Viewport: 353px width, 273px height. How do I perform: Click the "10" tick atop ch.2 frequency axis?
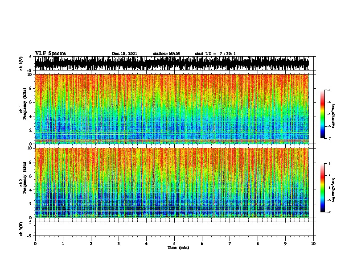coord(30,148)
